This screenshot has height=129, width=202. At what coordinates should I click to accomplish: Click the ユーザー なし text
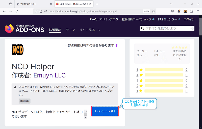pyautogui.click(x=142, y=53)
